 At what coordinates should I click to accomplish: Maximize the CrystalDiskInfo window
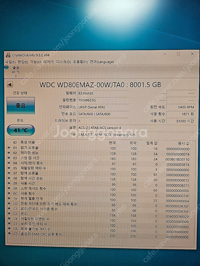(178, 54)
